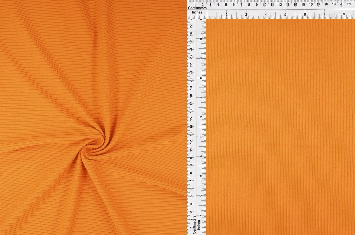Click the number 10 on the top centimeter ruler
The height and width of the screenshot is (235, 355).
click(x=264, y=4)
